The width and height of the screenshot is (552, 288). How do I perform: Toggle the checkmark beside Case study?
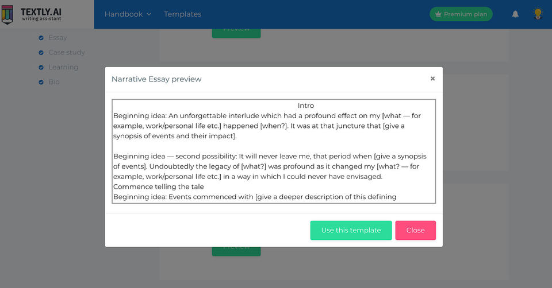[x=41, y=53]
